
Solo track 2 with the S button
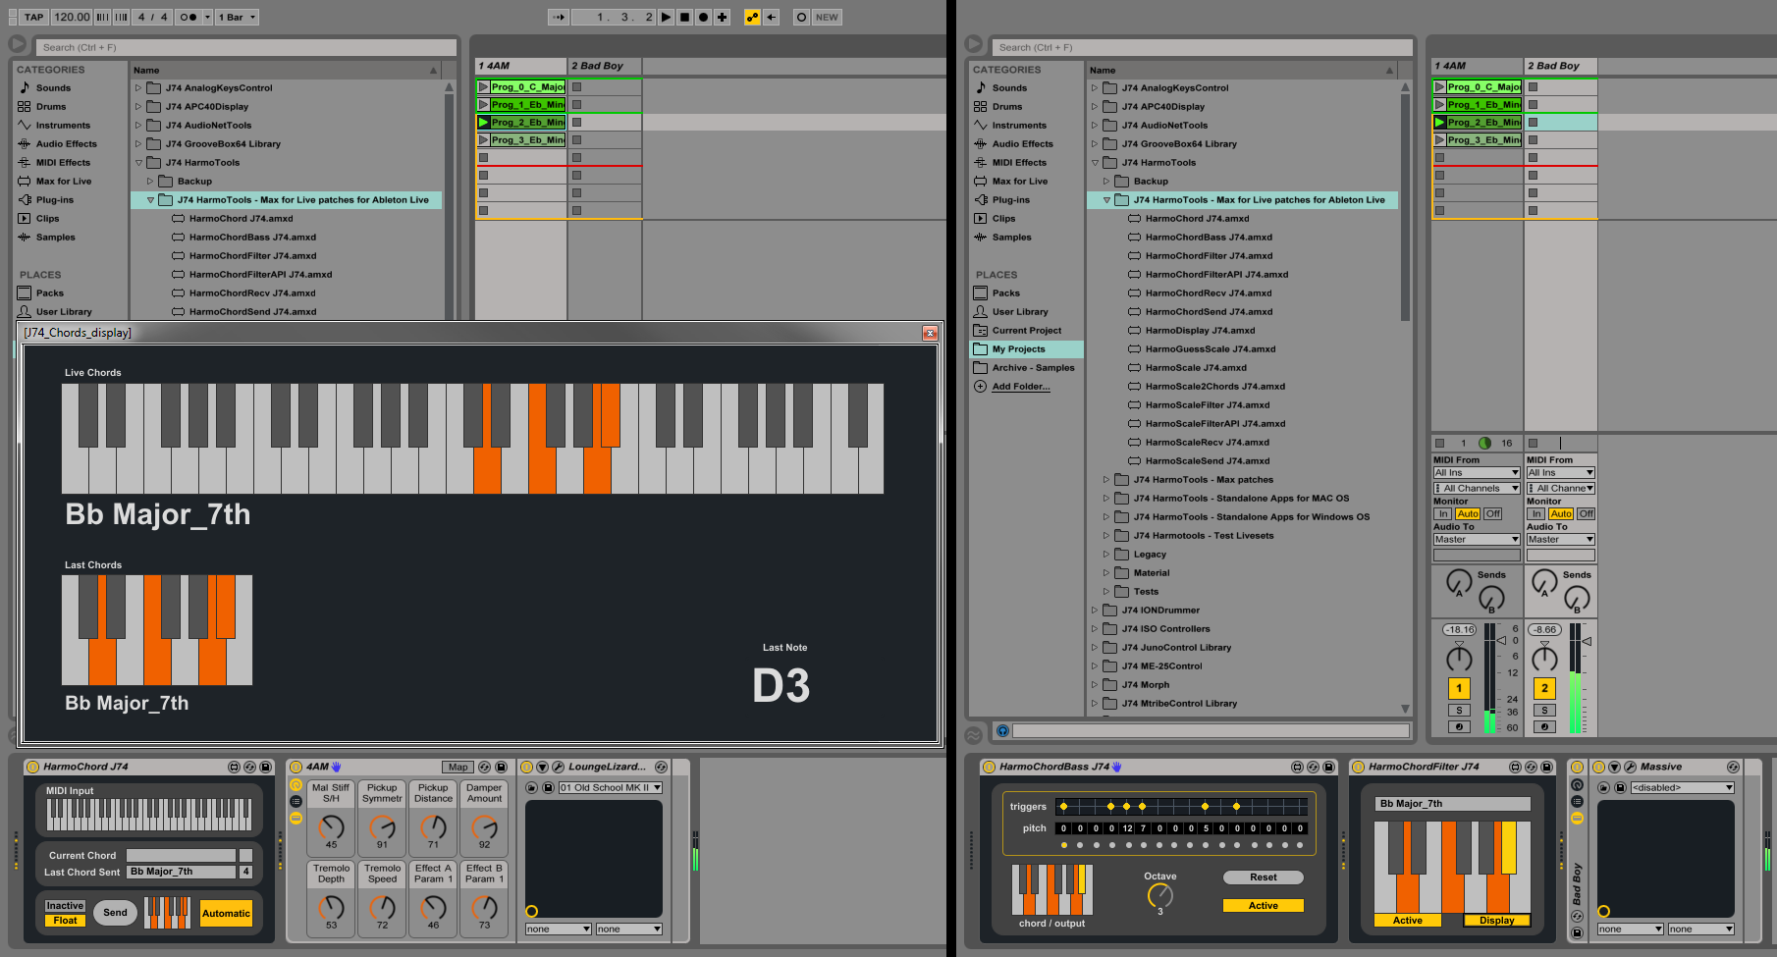[x=1544, y=710]
